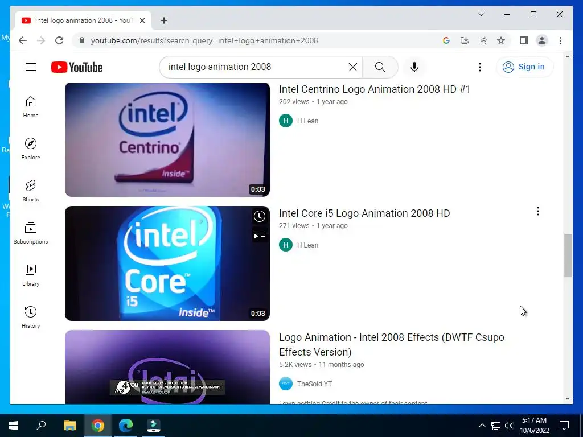Open Explore in the sidebar
This screenshot has height=437, width=583.
click(x=31, y=149)
